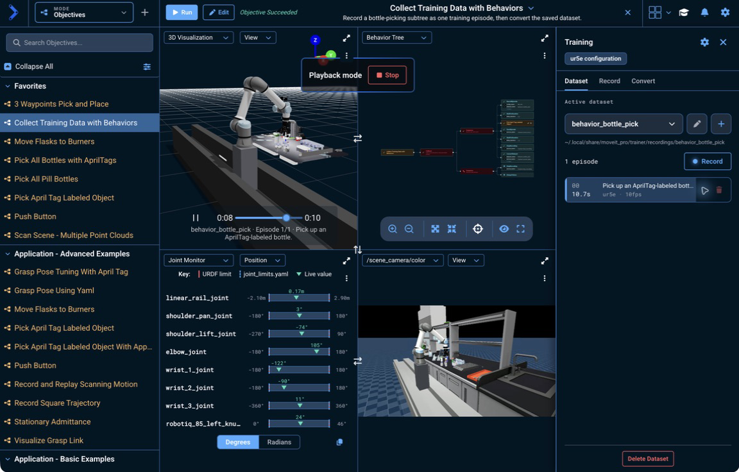The image size is (739, 472).
Task: Click behavior tree fit-to-screen icon
Action: (x=520, y=229)
